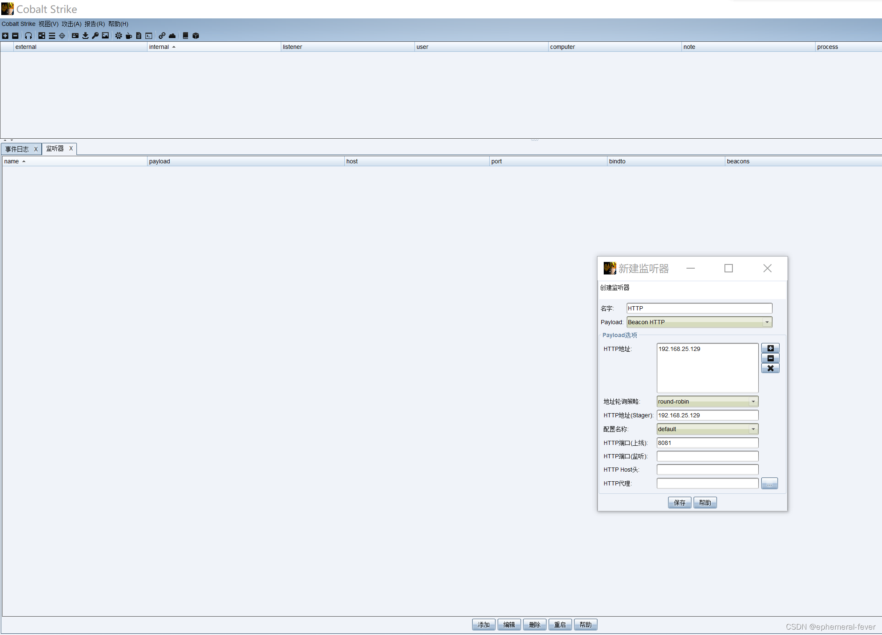Click the 帮助 button in bottom bar

pyautogui.click(x=585, y=625)
